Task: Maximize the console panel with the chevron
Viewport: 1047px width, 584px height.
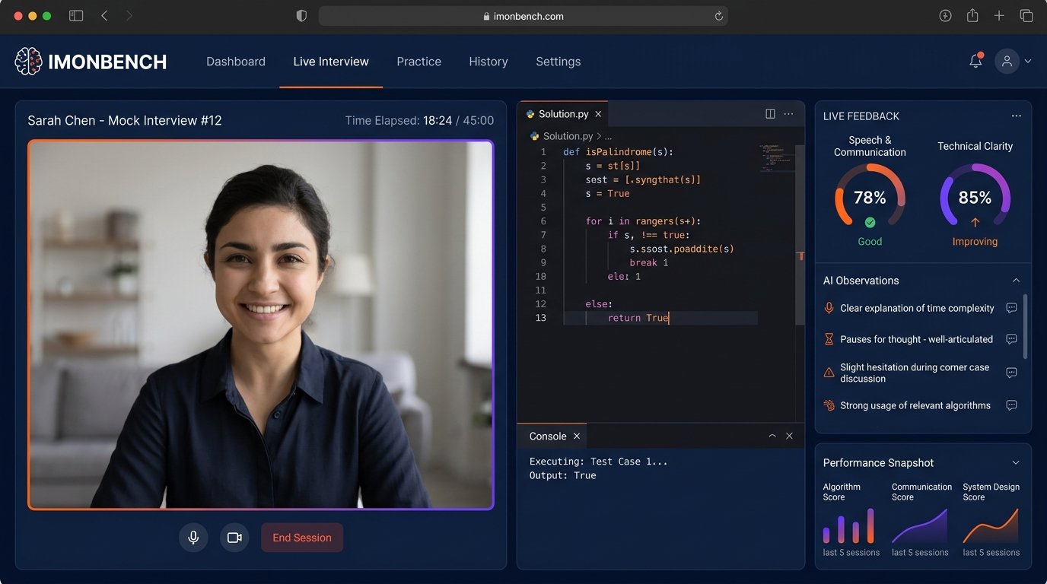Action: [x=772, y=436]
